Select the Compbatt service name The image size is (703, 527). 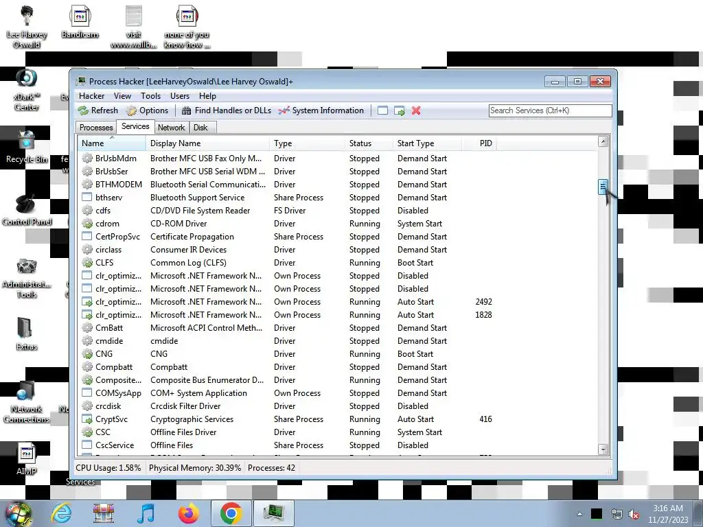pos(114,366)
